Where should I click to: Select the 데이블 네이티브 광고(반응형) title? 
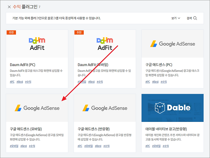166,129
